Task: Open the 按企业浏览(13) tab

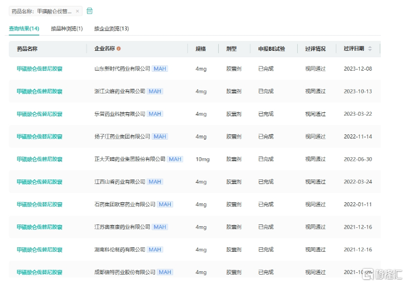Action: point(112,29)
